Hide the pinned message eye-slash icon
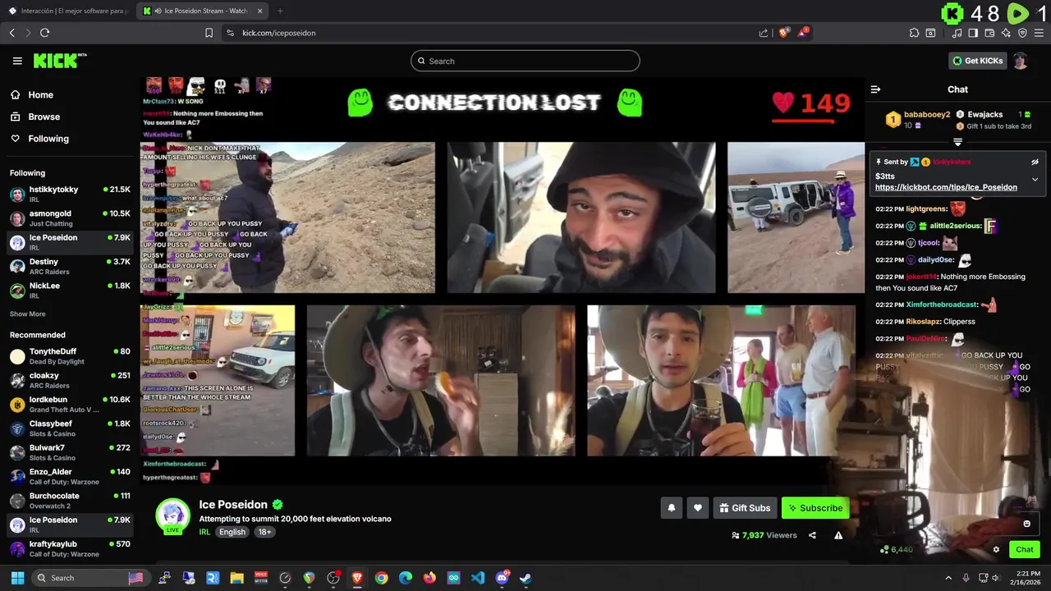Image resolution: width=1051 pixels, height=591 pixels. click(x=1035, y=162)
